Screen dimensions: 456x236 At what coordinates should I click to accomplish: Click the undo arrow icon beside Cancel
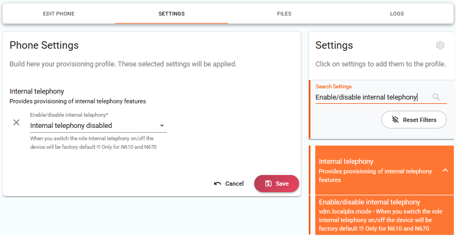click(x=217, y=184)
